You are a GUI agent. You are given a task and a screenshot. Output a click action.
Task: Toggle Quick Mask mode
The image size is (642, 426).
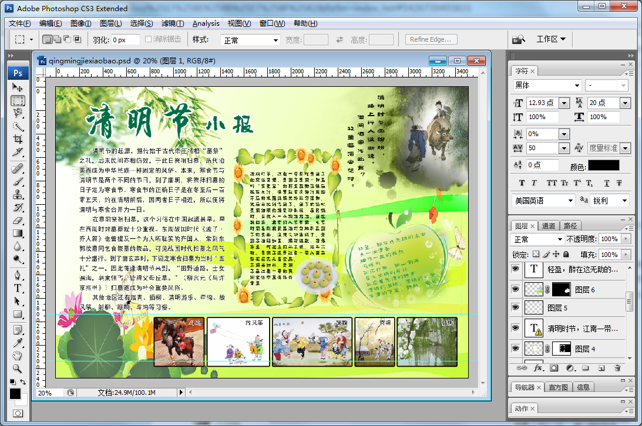[18, 413]
